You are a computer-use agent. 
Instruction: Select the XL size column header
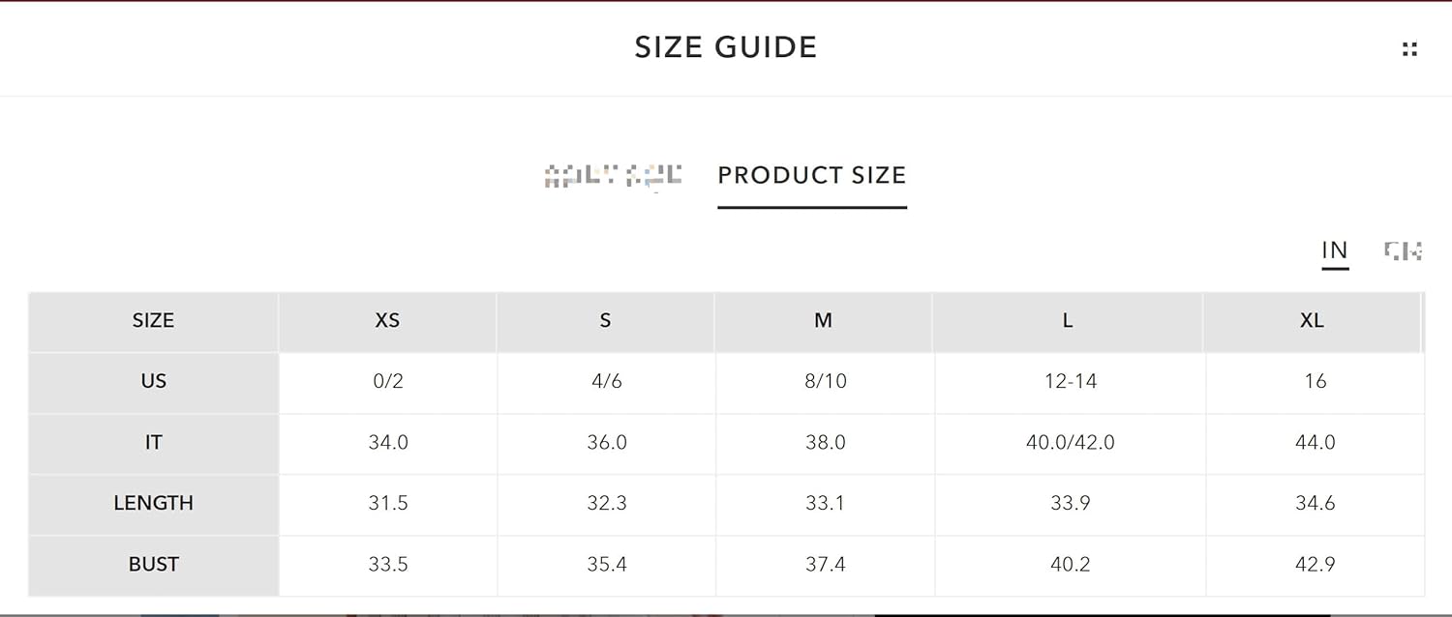1312,321
